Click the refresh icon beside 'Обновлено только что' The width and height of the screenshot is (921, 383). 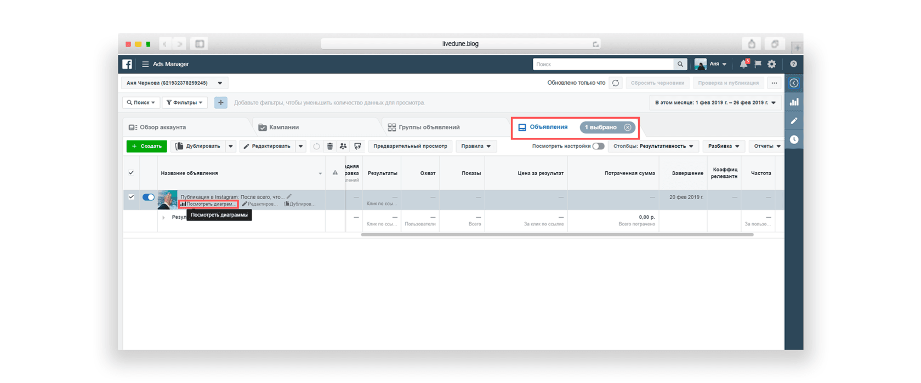[616, 83]
